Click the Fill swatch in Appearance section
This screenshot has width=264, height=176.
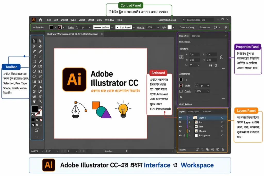181,80
